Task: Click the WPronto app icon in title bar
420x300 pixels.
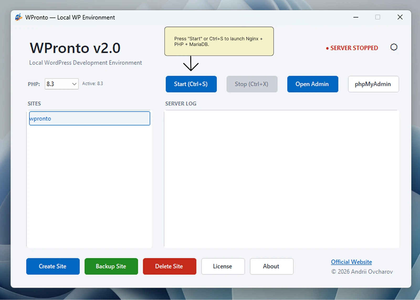Action: 19,17
